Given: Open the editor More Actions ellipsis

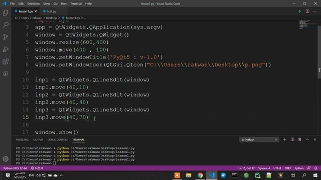Looking at the screenshot, I should [x=315, y=11].
